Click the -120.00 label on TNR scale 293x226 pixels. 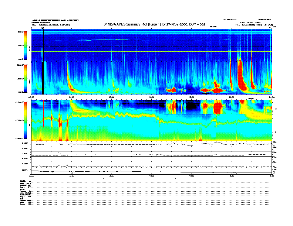19,102
